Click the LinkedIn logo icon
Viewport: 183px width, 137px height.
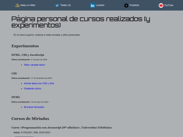93,5
